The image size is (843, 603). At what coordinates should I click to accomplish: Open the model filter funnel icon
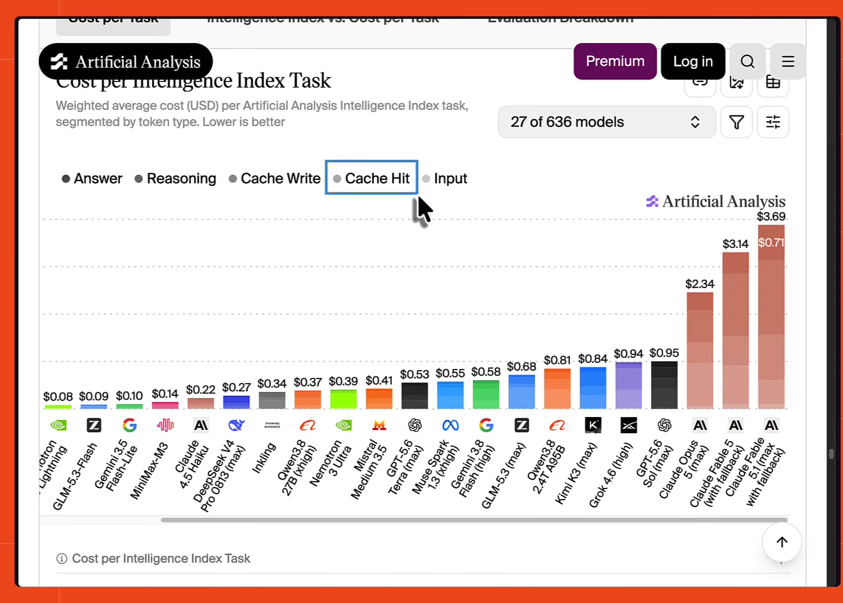(x=736, y=122)
